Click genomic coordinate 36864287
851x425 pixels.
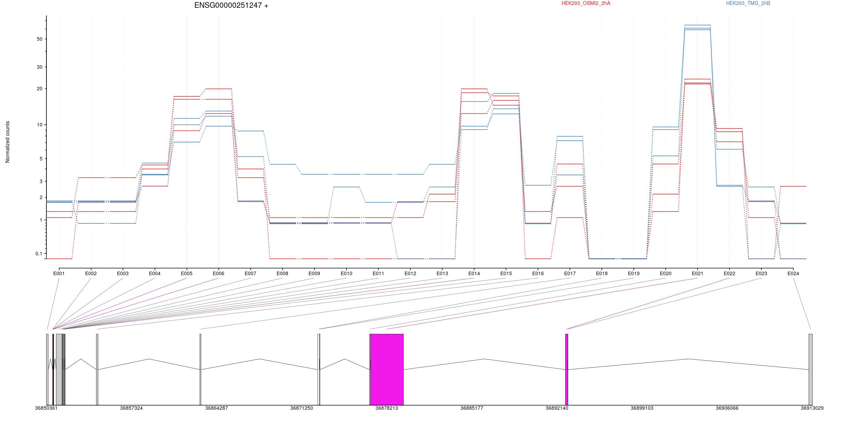click(216, 408)
